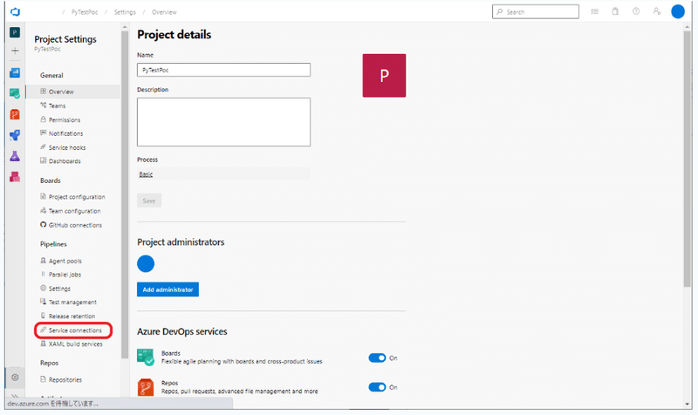Open XAML build services settings
The height and width of the screenshot is (415, 698).
(75, 344)
